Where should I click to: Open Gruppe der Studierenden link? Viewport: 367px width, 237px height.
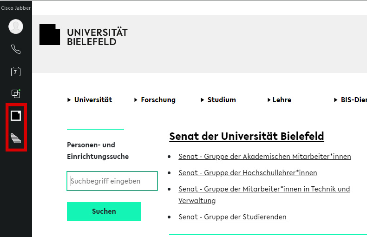pyautogui.click(x=232, y=217)
